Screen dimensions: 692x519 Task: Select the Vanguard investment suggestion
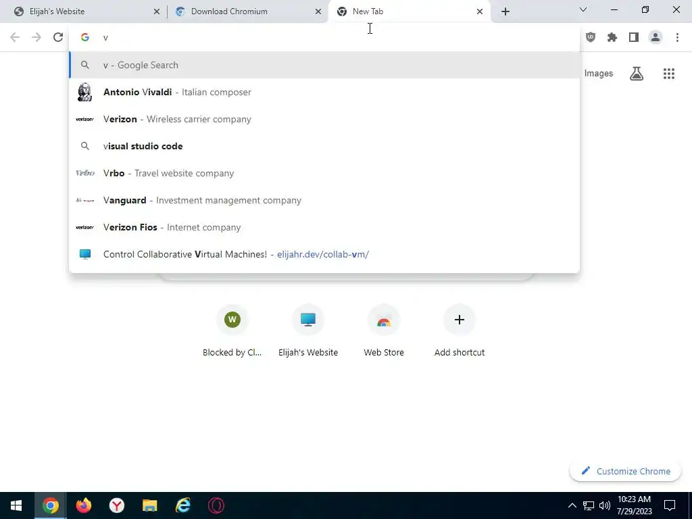click(324, 200)
